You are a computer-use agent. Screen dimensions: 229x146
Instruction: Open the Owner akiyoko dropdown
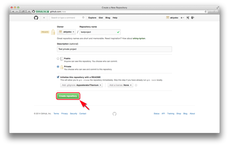[x=66, y=32]
